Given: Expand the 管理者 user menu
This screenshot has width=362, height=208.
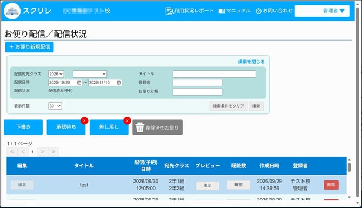Looking at the screenshot, I should point(322,11).
